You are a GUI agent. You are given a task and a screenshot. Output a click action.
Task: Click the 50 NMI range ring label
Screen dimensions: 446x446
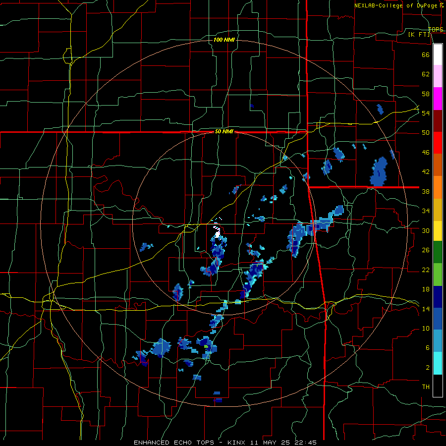tap(224, 131)
